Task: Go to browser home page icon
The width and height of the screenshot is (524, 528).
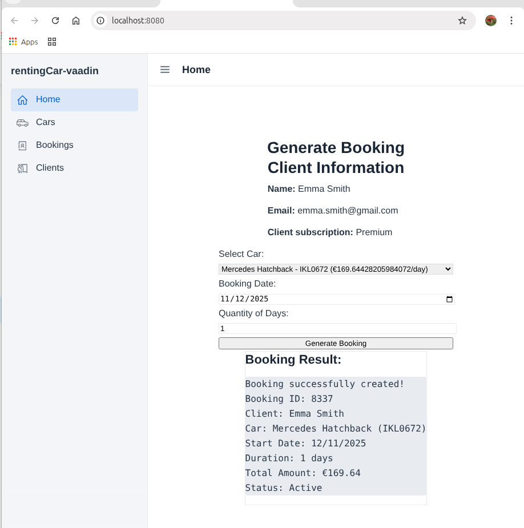Action: 76,21
